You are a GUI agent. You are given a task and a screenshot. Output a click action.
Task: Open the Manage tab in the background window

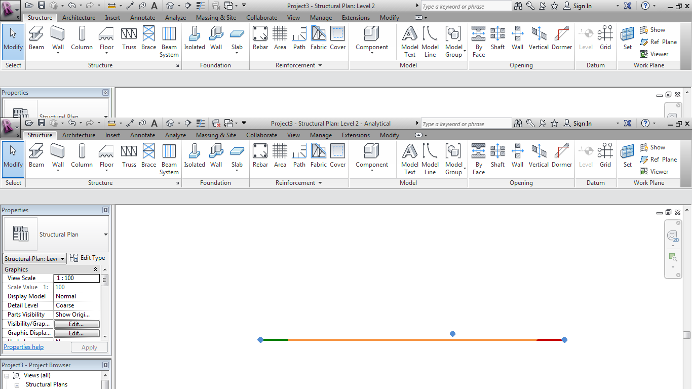(321, 18)
